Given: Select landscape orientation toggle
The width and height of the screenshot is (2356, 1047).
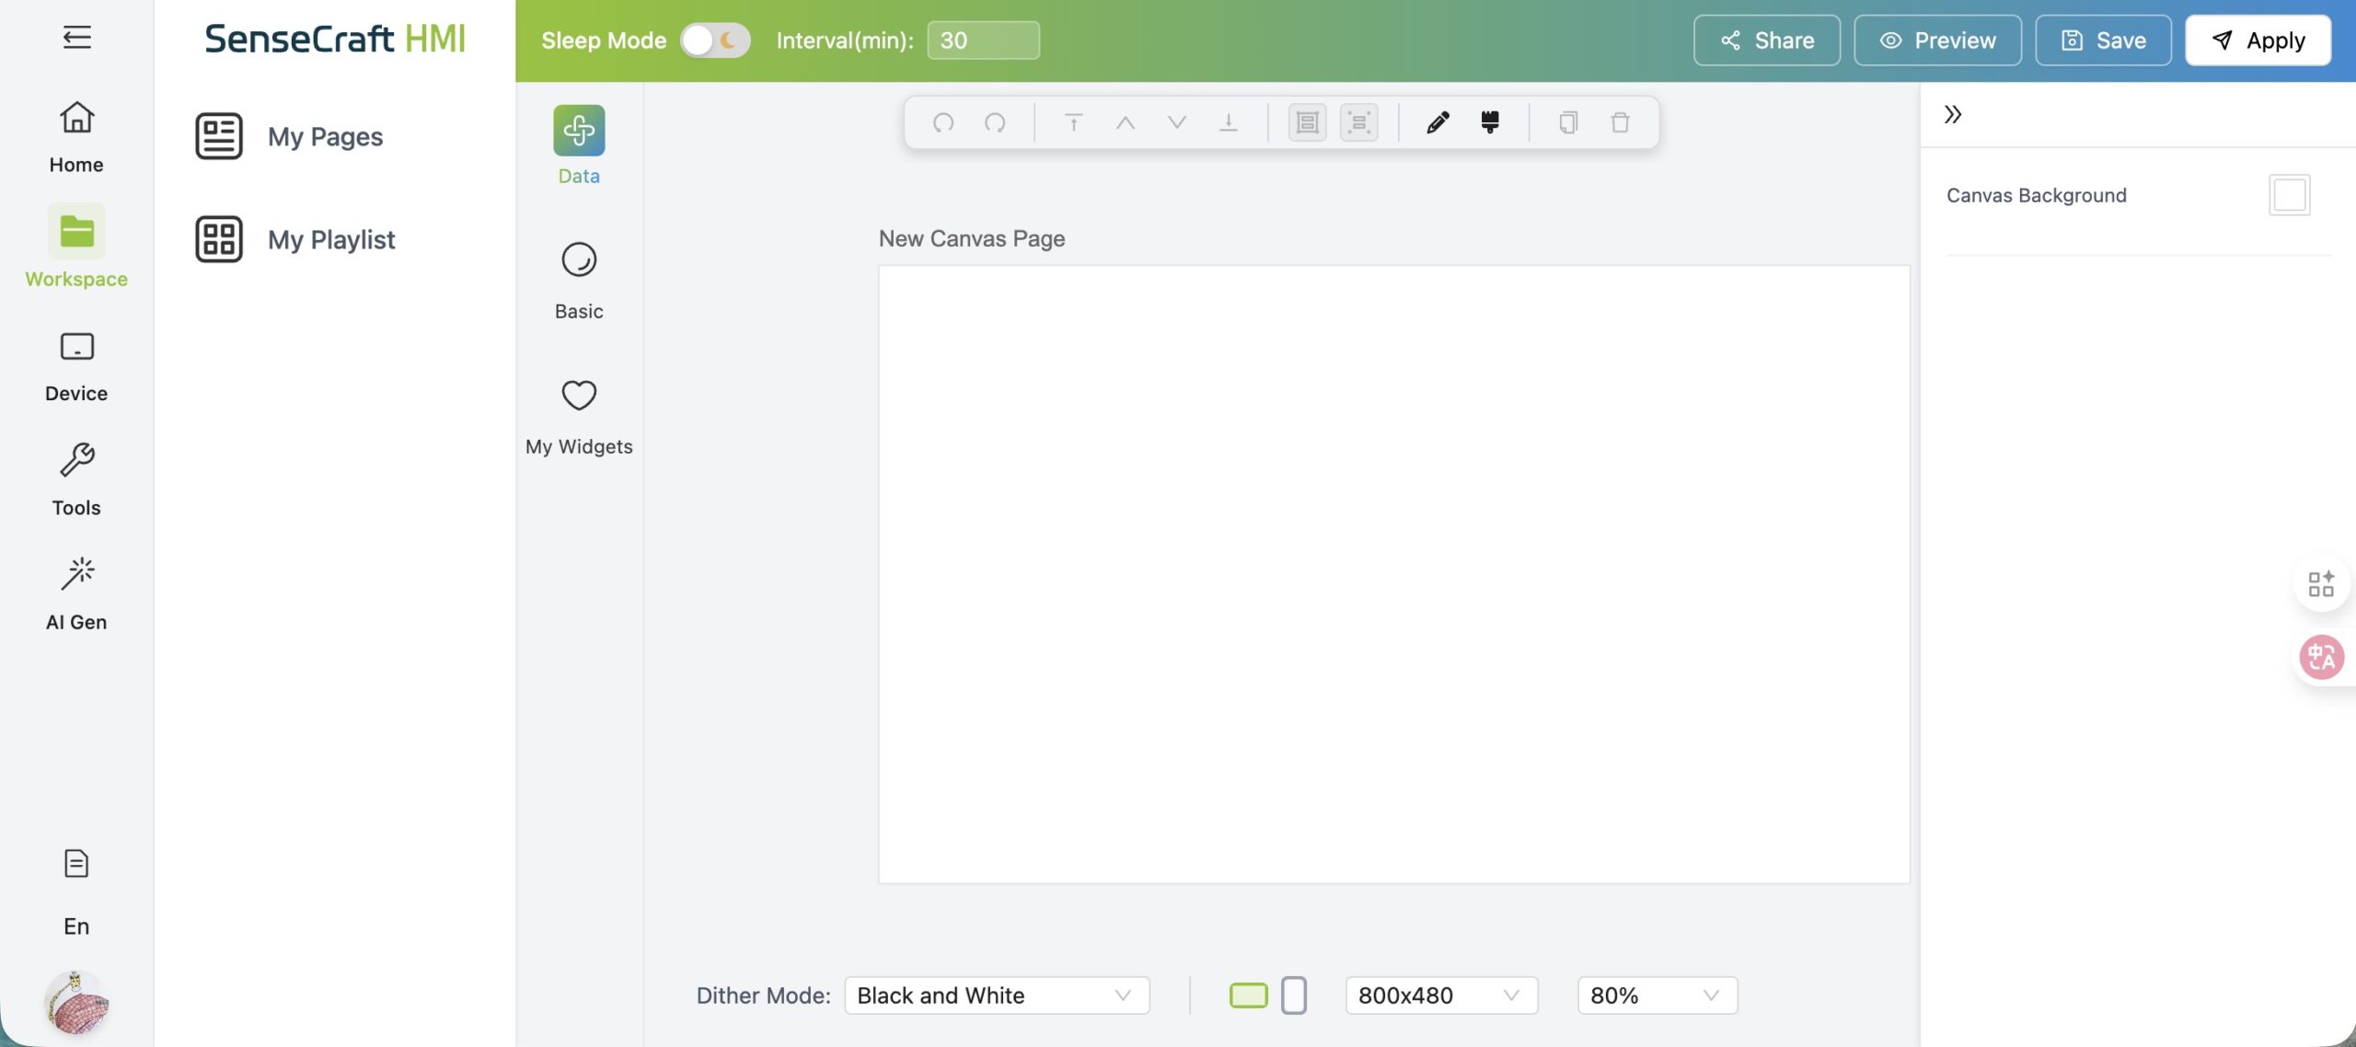Looking at the screenshot, I should coord(1248,995).
